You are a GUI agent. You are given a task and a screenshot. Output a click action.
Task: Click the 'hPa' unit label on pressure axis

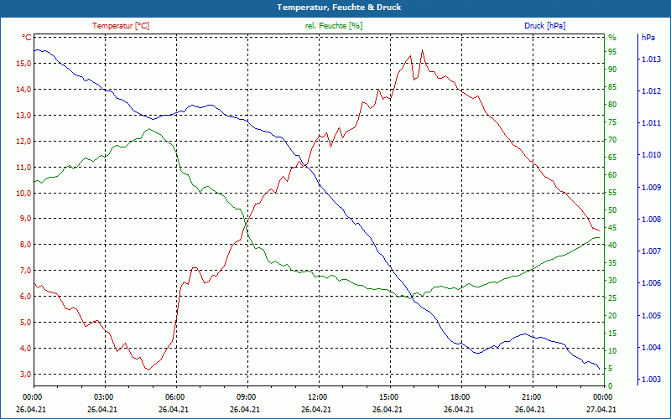pyautogui.click(x=648, y=38)
